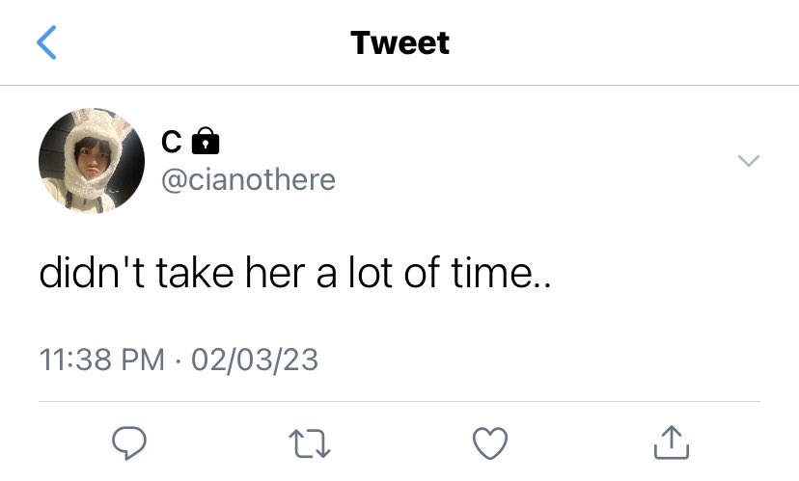Click the Tweet header title
799x481 pixels.
point(399,42)
